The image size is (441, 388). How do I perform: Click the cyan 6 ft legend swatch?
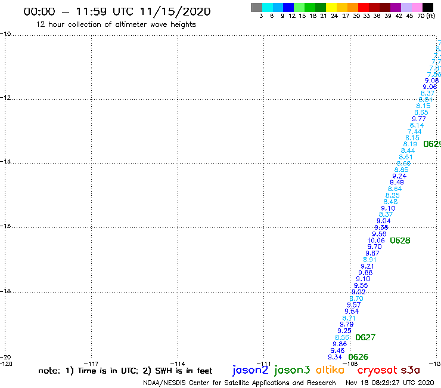click(268, 7)
